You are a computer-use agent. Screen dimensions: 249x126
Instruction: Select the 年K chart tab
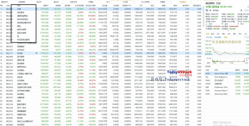click(240, 34)
